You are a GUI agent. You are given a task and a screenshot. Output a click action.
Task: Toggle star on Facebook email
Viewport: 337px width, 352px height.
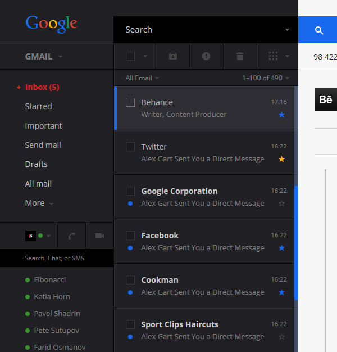point(281,248)
